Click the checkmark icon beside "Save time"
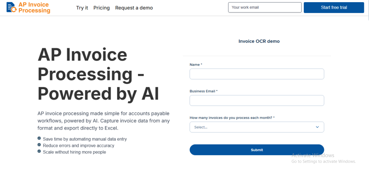The height and width of the screenshot is (172, 369). pos(39,138)
